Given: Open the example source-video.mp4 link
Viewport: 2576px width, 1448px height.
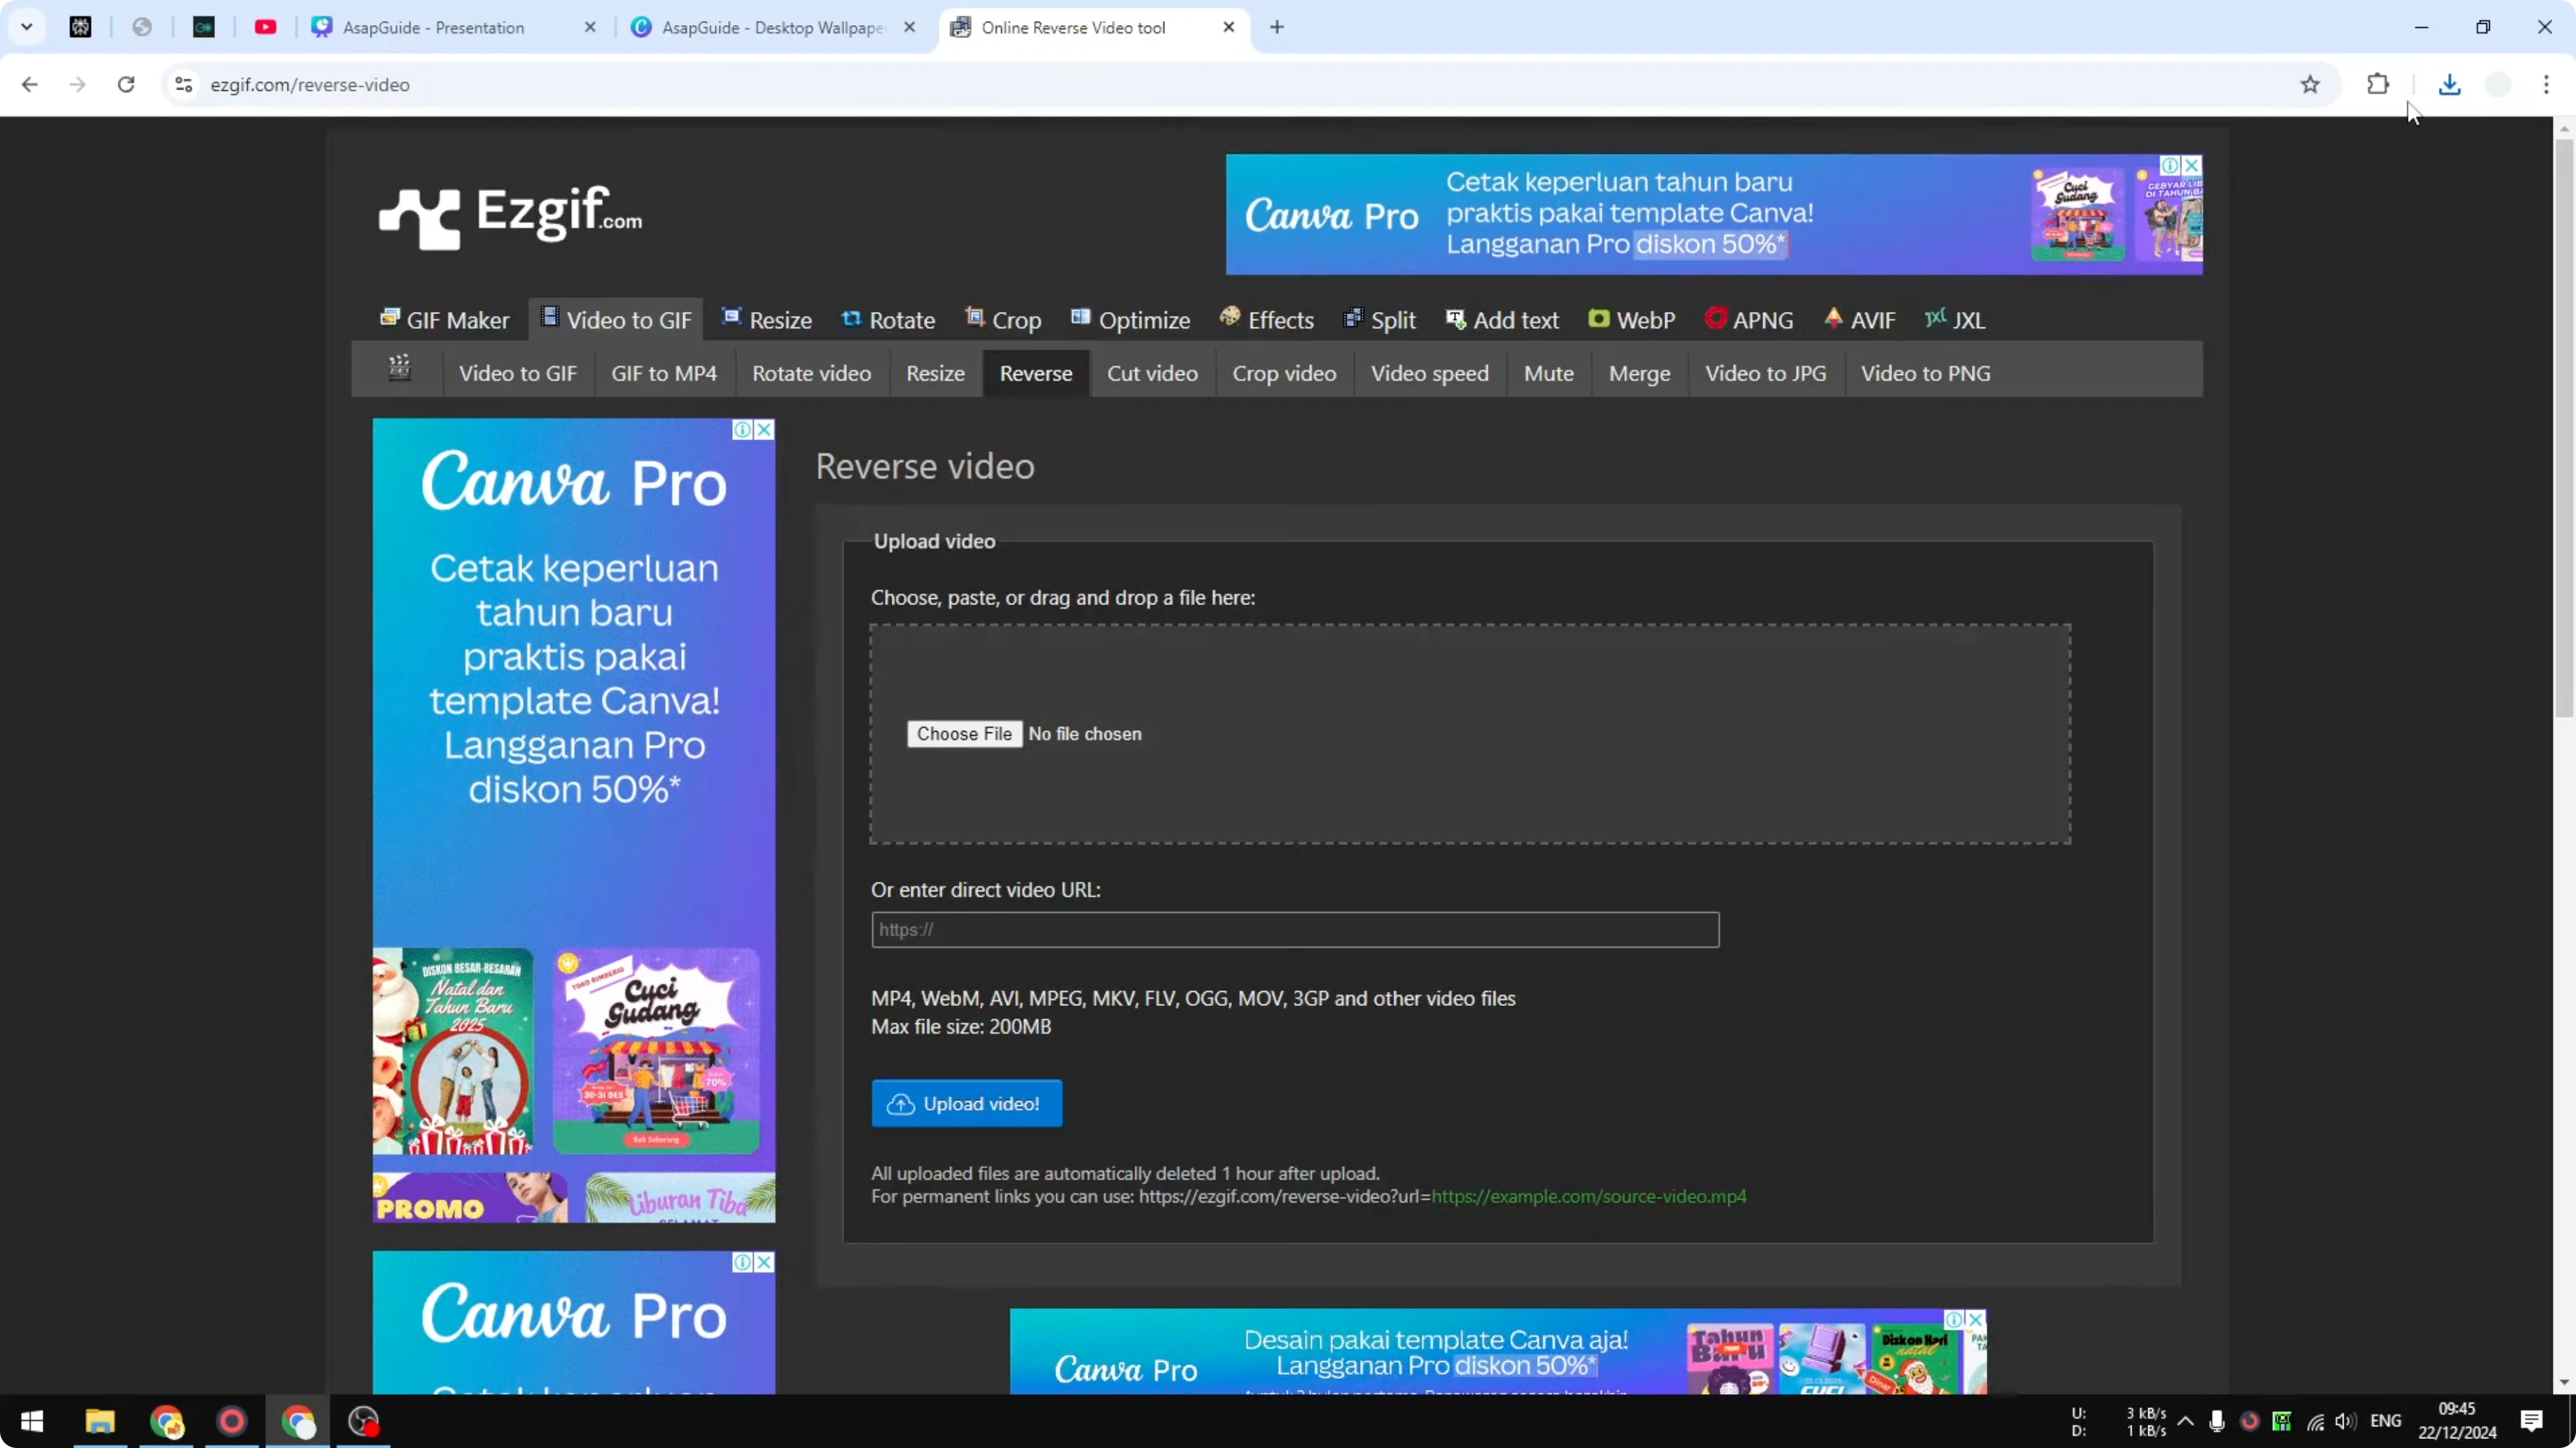Looking at the screenshot, I should pos(1589,1196).
